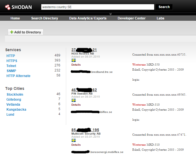196x156 pixels.
Task: Click the Multicom Security AB text
Action: coord(86,134)
